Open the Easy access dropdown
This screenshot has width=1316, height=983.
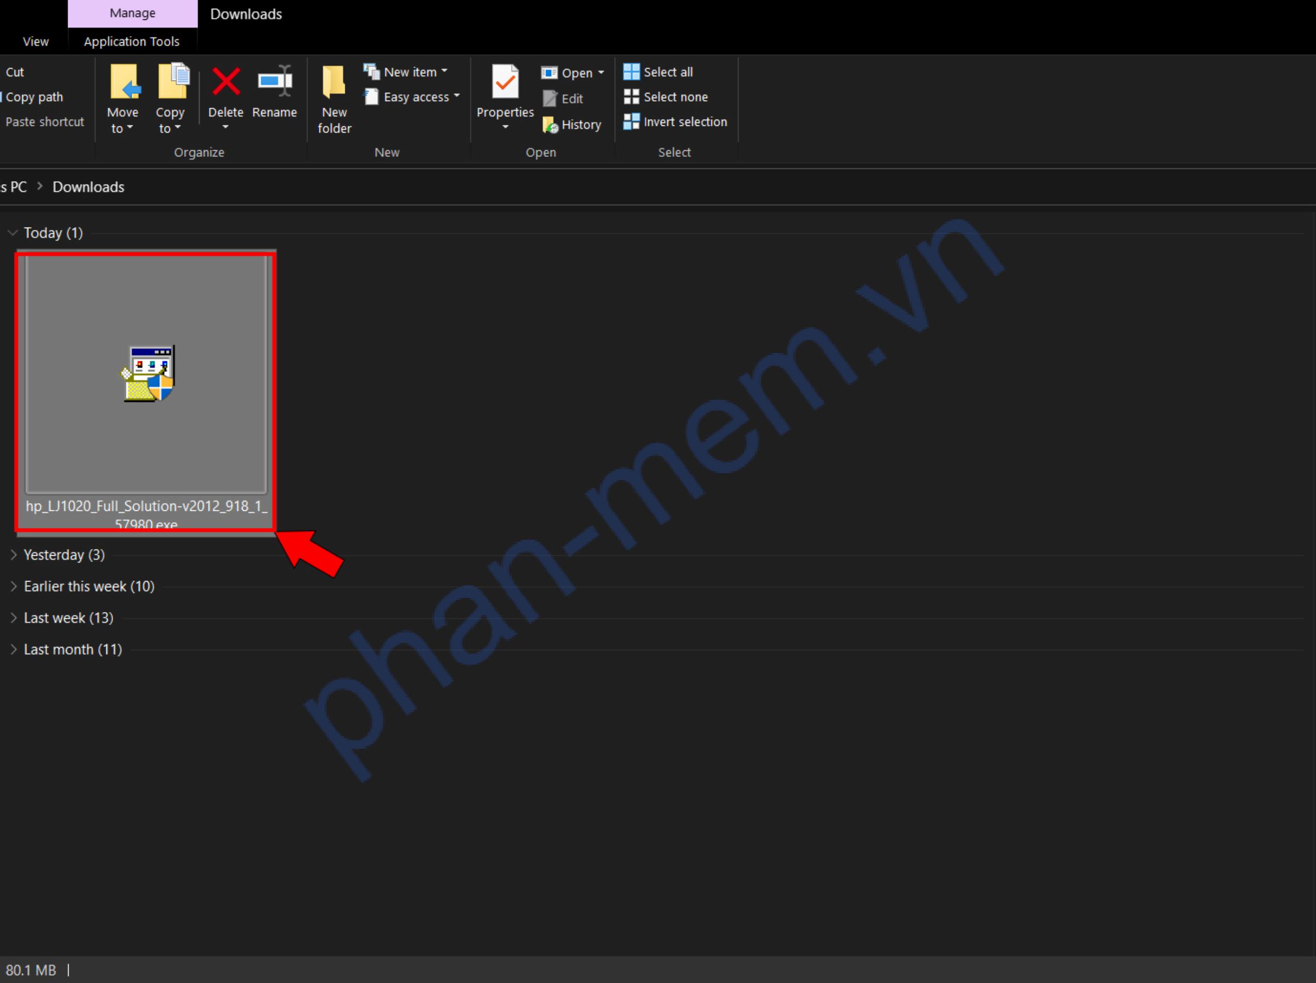[x=412, y=97]
